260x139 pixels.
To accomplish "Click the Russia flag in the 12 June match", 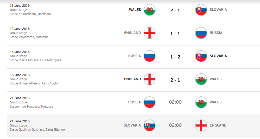I will pyautogui.click(x=201, y=33).
